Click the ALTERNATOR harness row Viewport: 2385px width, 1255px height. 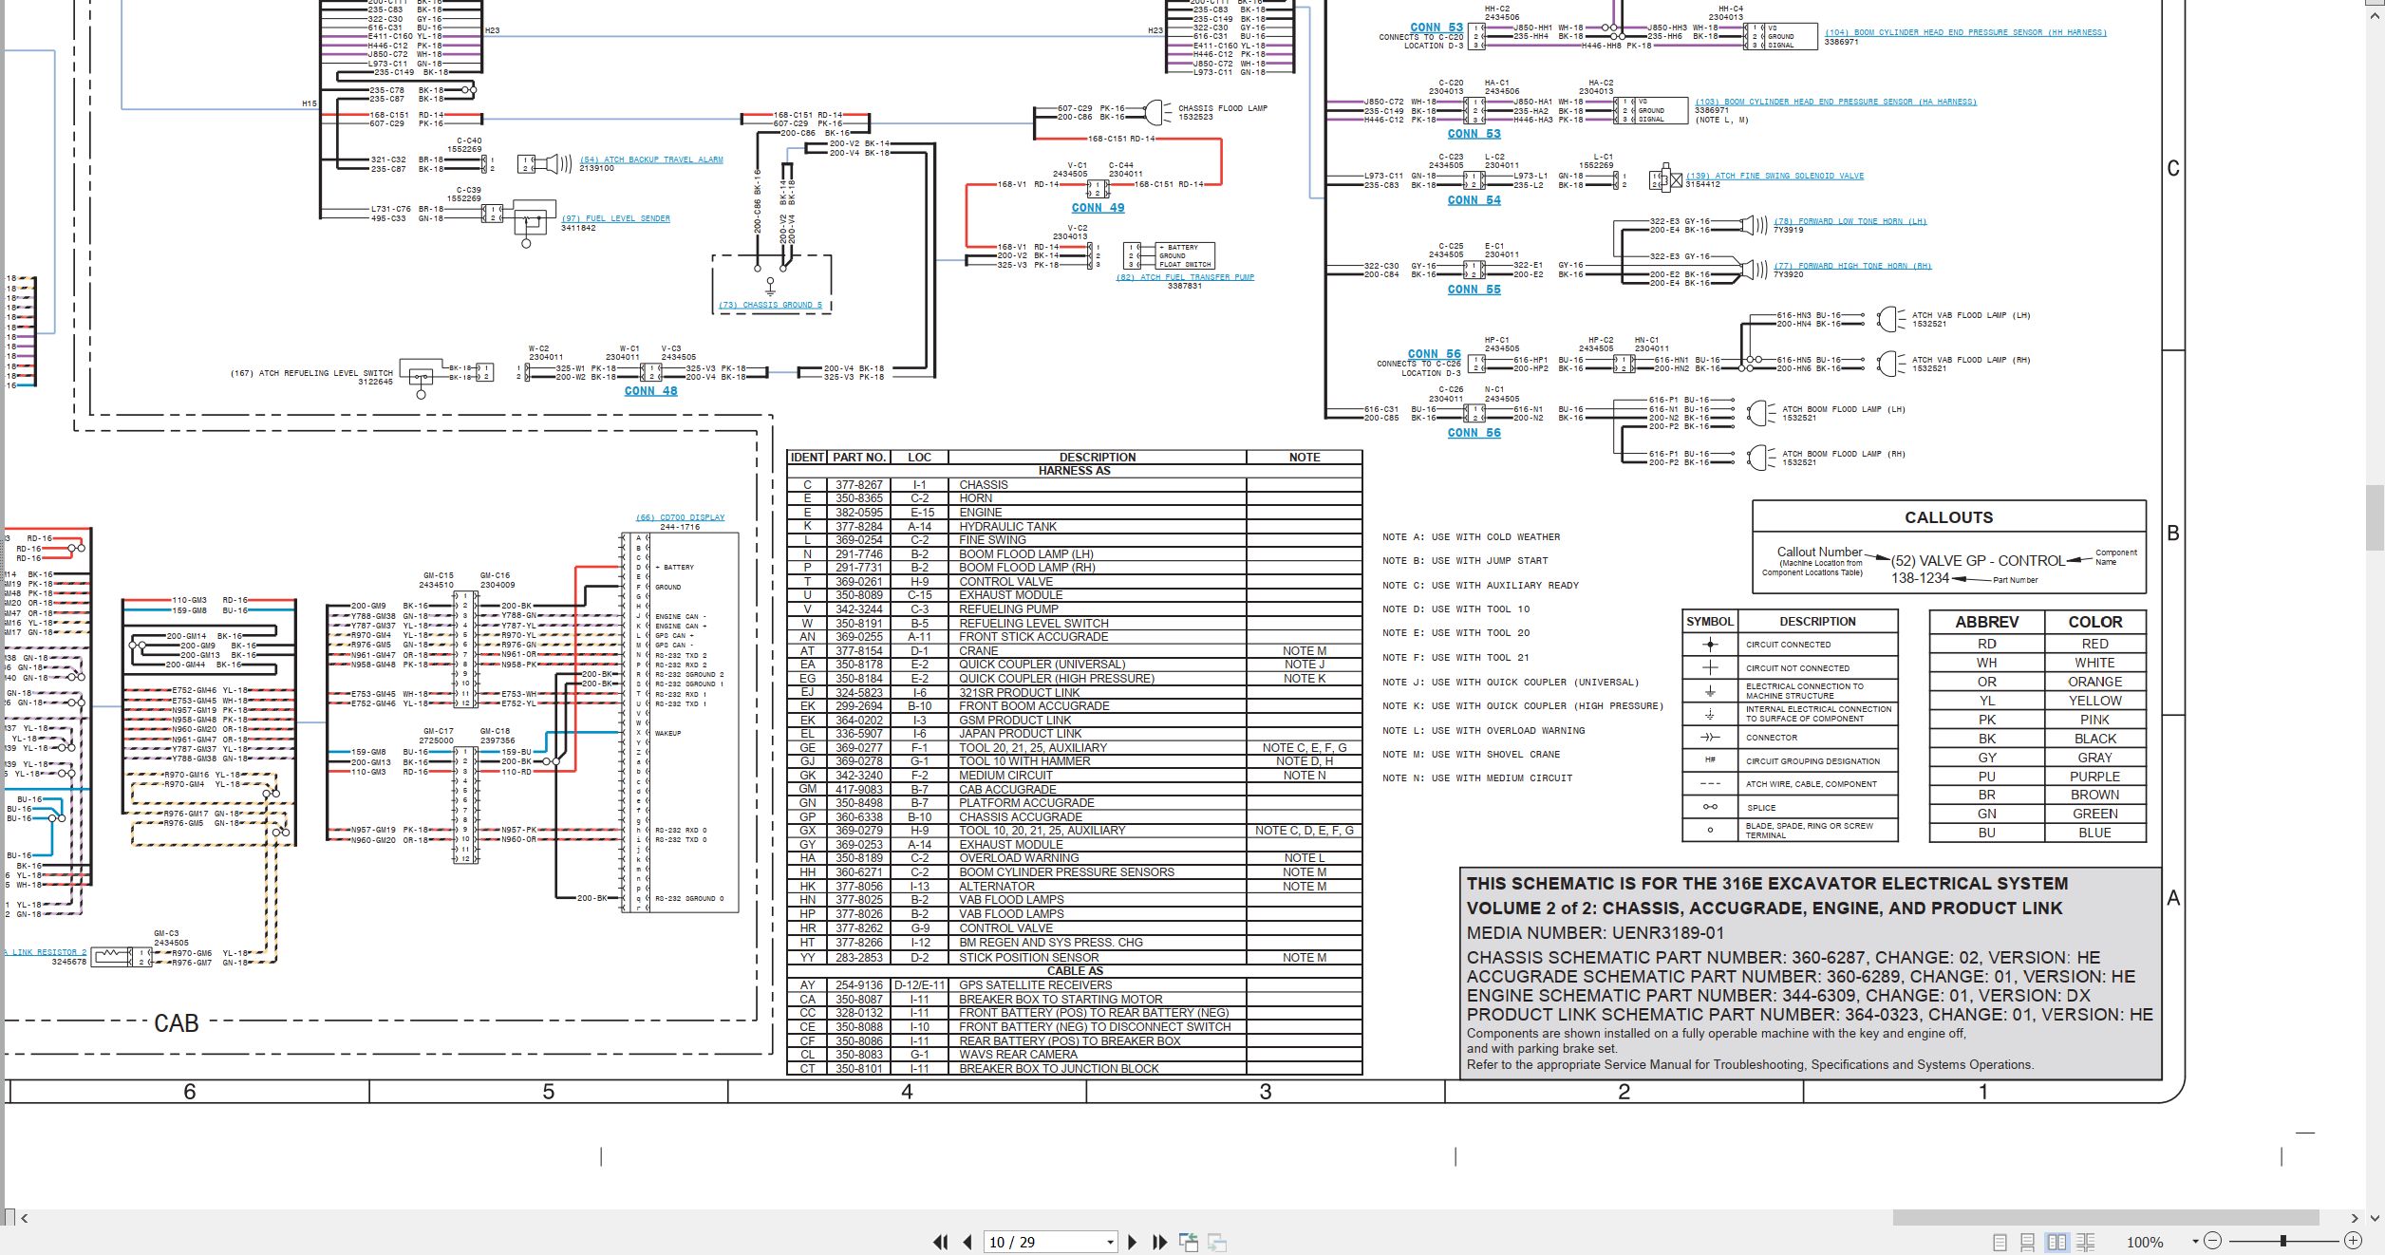click(x=1074, y=887)
